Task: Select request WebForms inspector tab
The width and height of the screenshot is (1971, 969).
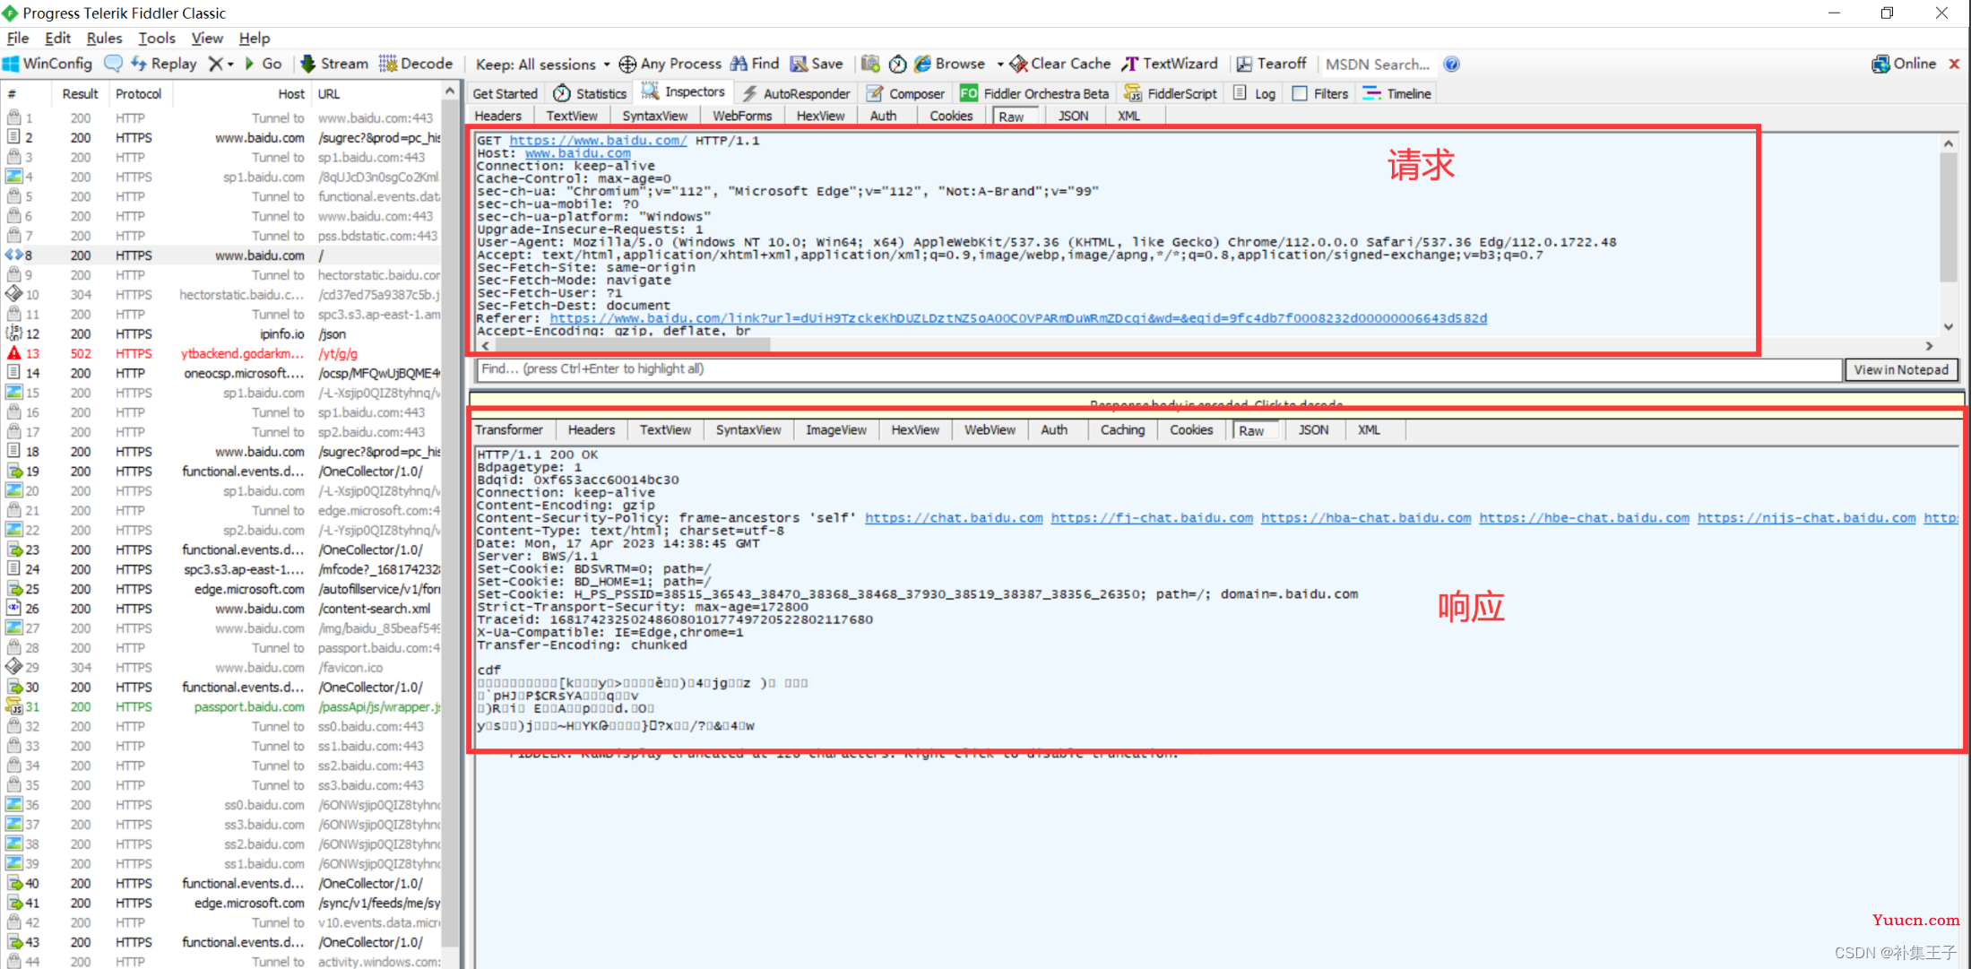Action: (x=742, y=116)
